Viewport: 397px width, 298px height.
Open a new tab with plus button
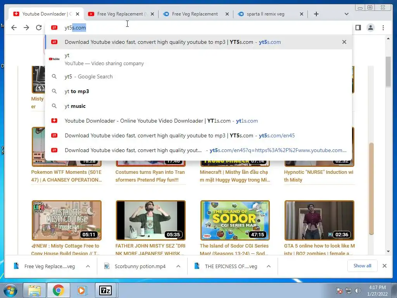pos(316,14)
